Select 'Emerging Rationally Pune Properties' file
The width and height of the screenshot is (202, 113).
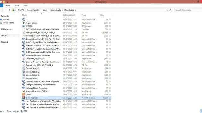click(x=40, y=85)
